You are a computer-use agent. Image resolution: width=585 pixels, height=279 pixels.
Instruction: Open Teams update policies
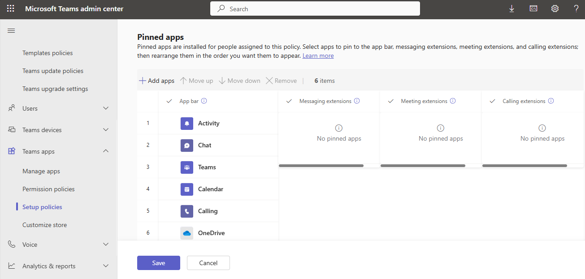pos(53,71)
